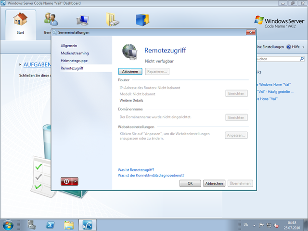
Task: Open the server folders and drives icon
Action: click(x=112, y=19)
